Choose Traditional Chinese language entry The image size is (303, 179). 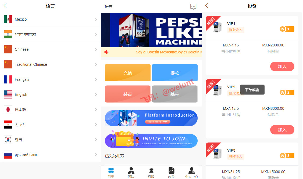click(x=50, y=64)
